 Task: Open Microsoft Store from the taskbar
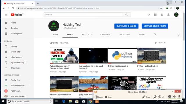[x=77, y=101]
